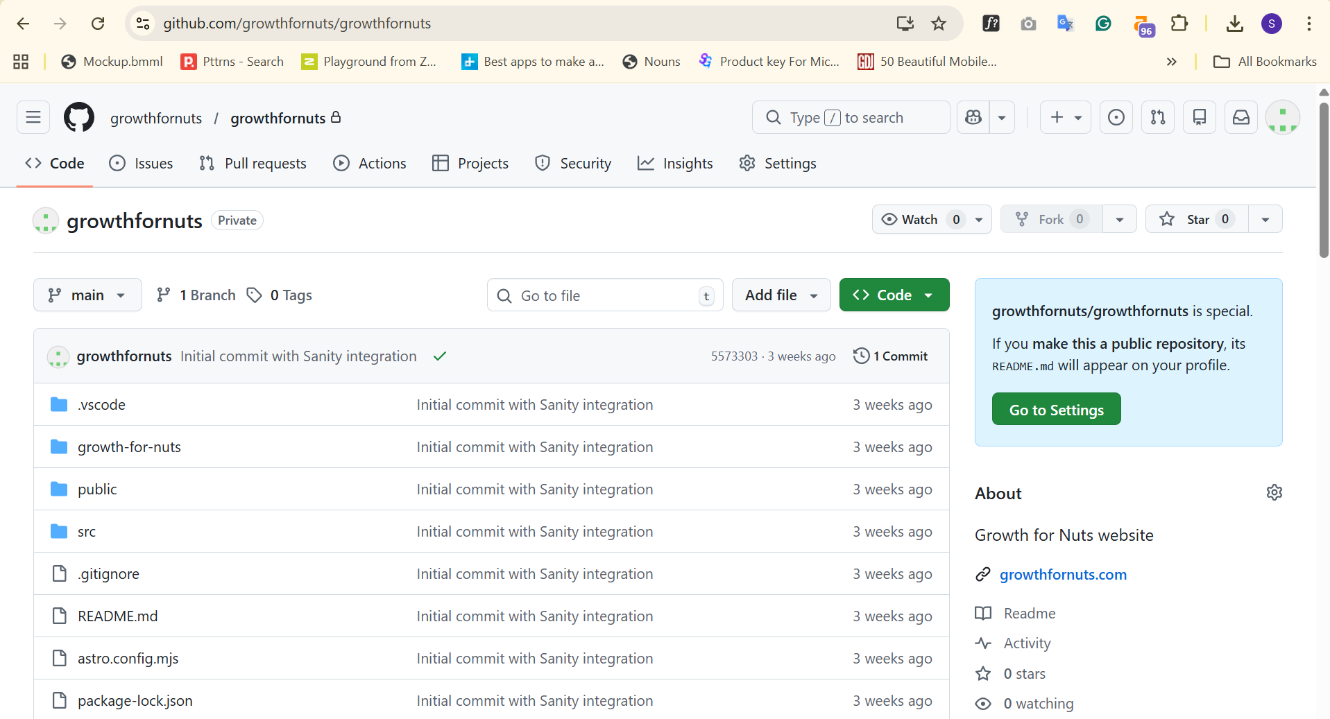1330x719 pixels.
Task: Open the plus create-new menu
Action: click(x=1066, y=117)
